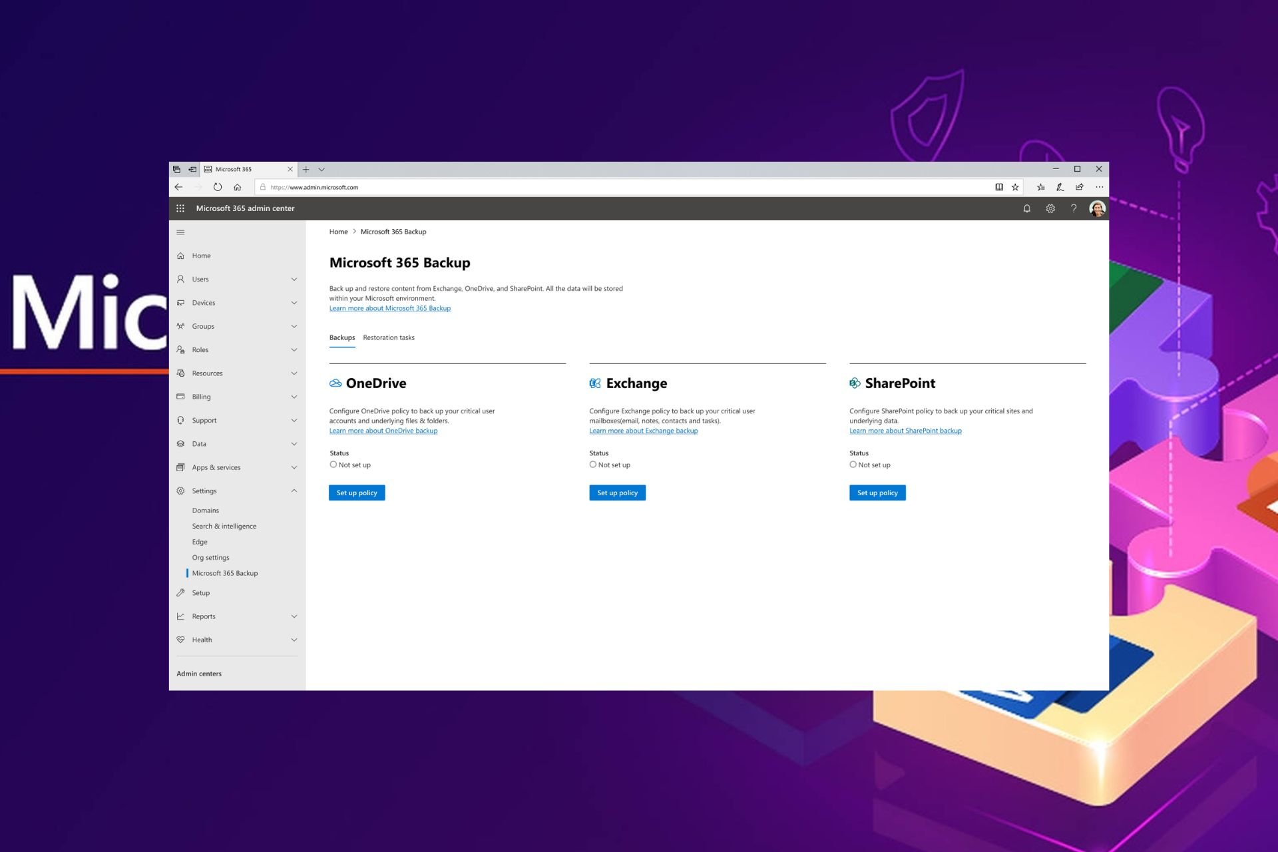Open reading view icon in address bar
1278x852 pixels.
point(999,187)
